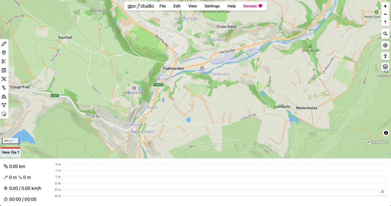Open the merge tool in left toolbar
Image resolution: width=391 pixels, height=206 pixels.
(x=4, y=88)
